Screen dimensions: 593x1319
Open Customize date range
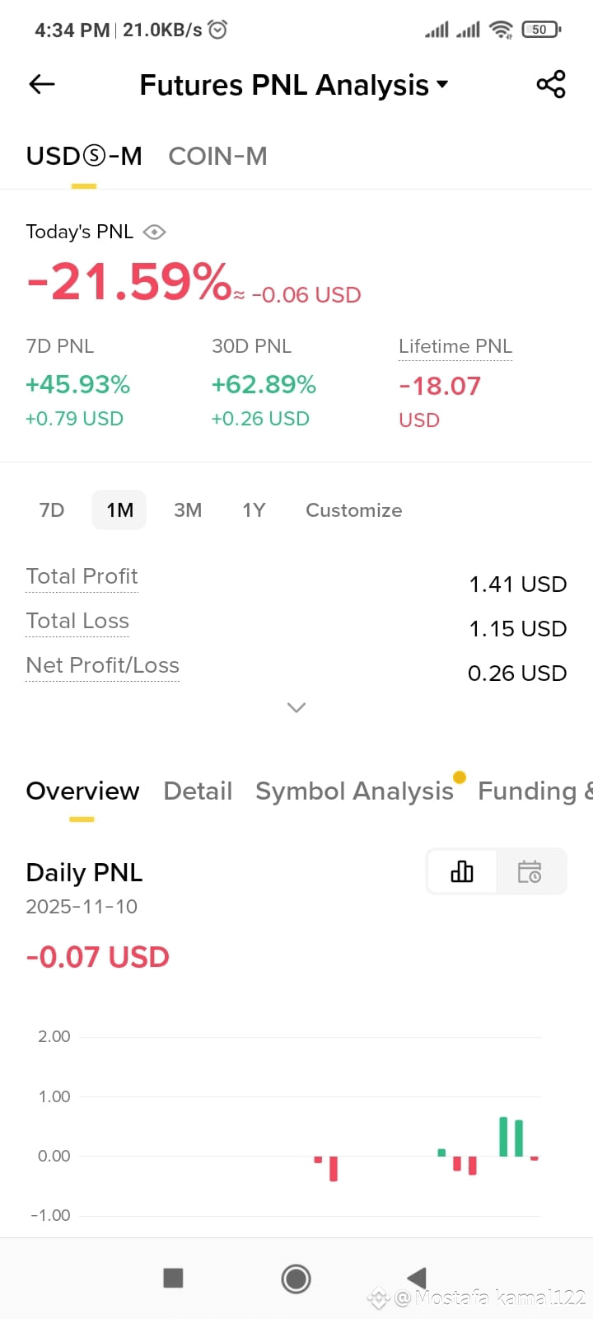[x=354, y=510]
